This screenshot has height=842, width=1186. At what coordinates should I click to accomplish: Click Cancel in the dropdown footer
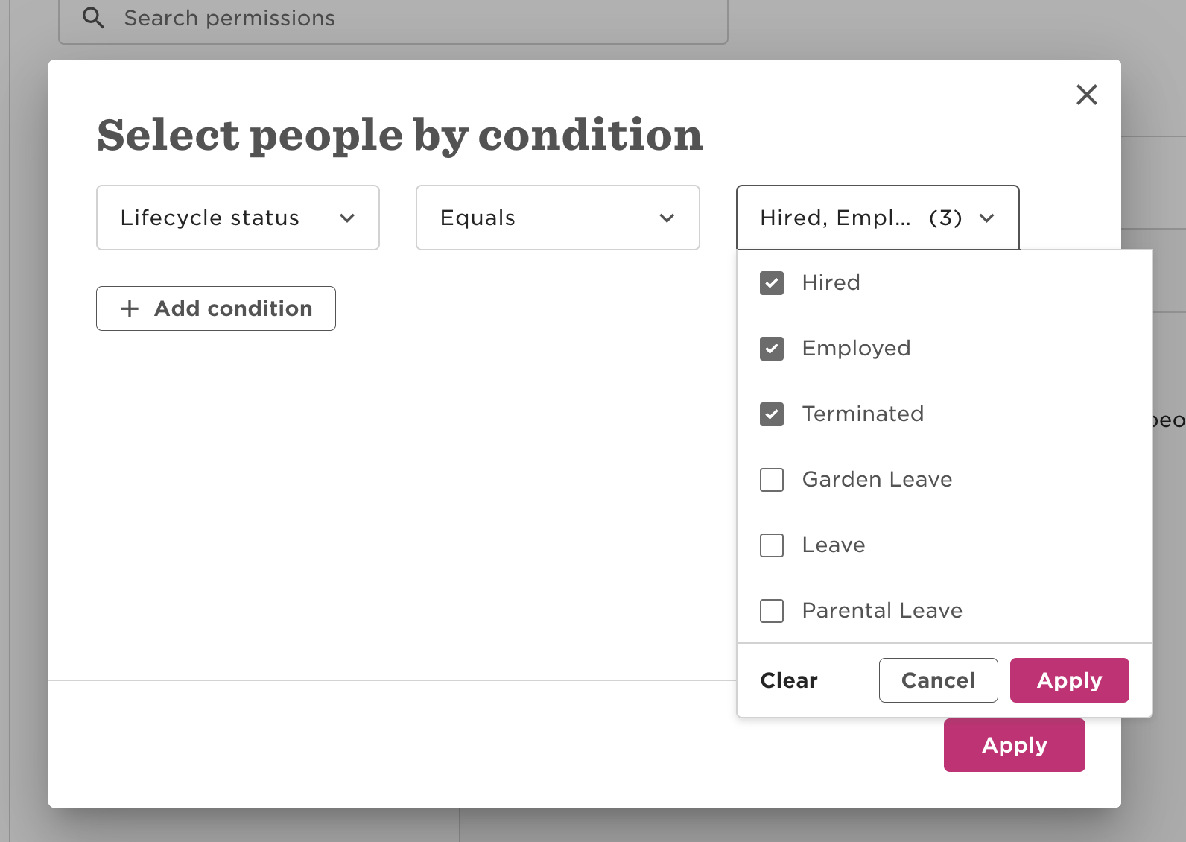tap(938, 680)
